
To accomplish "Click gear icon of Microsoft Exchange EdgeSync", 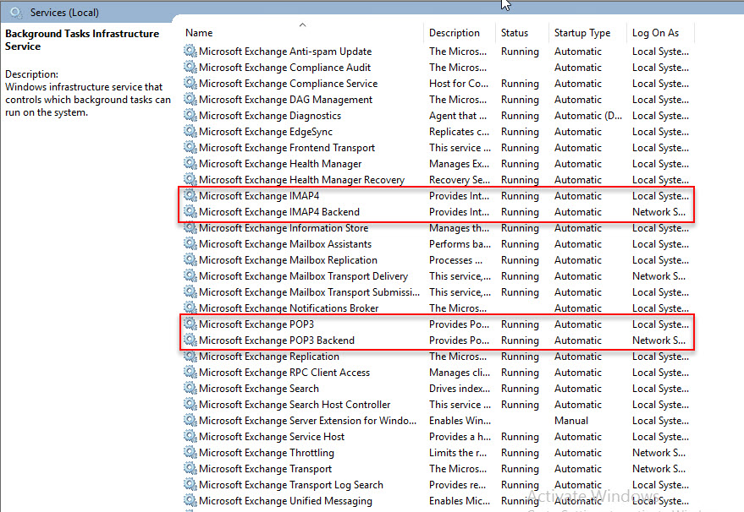I will pyautogui.click(x=190, y=131).
